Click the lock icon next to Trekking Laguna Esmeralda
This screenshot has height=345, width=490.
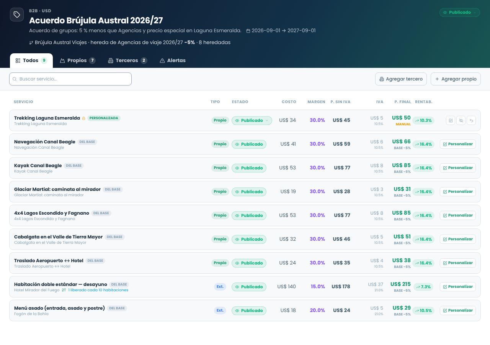(83, 118)
